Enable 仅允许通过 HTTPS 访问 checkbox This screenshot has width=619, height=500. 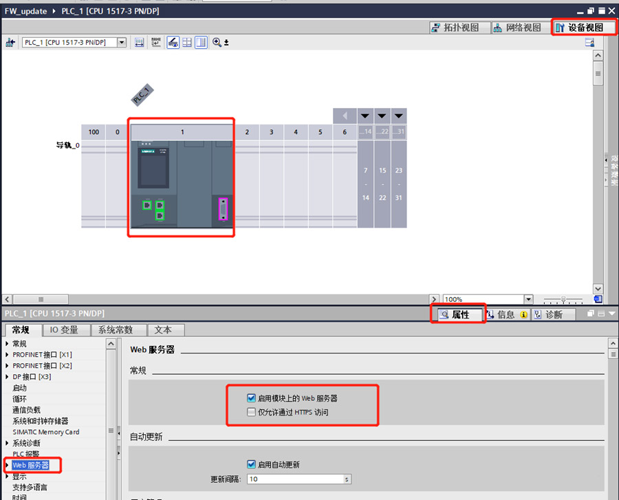(x=252, y=413)
